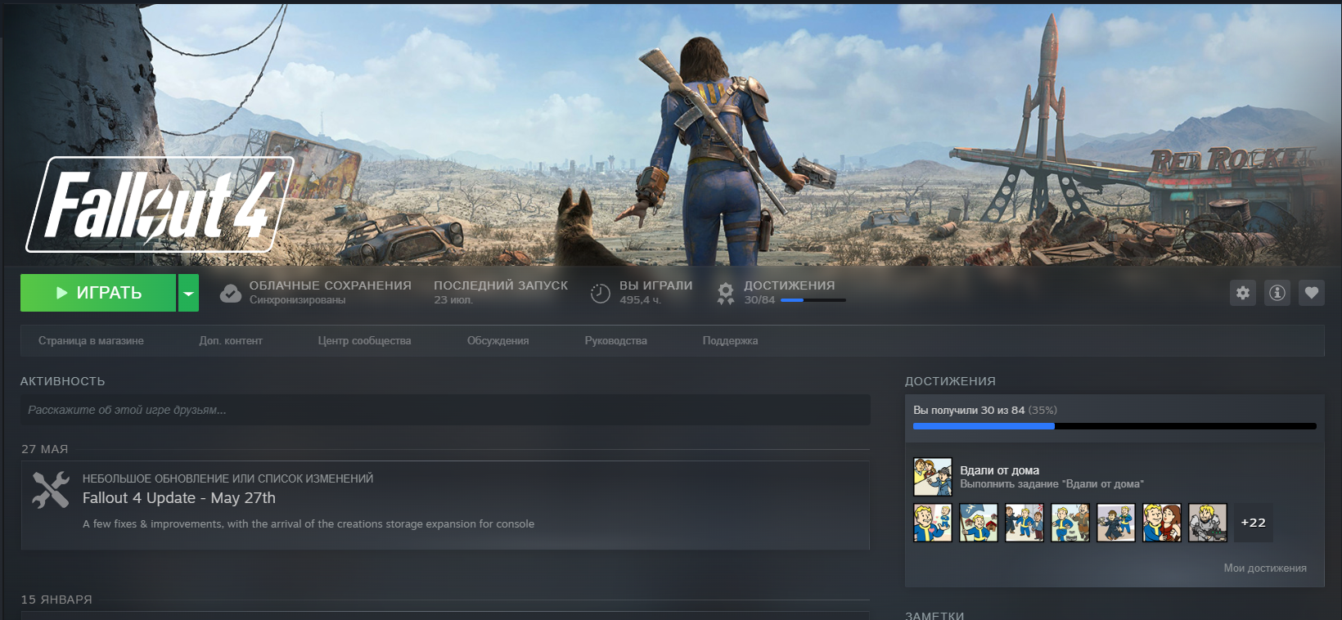Image resolution: width=1342 pixels, height=620 pixels.
Task: Click the 'ЗАМЕТКИ' section heading
Action: [x=934, y=615]
